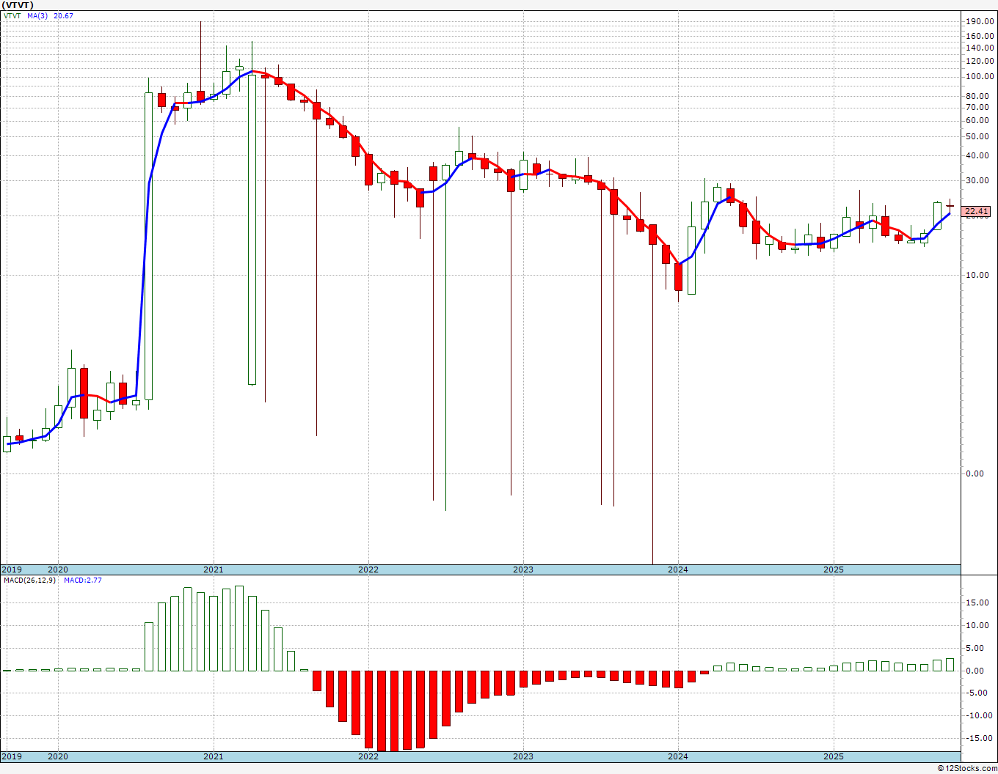Image resolution: width=998 pixels, height=774 pixels.
Task: Select 2019 on the MACD panel time axis
Action: coord(11,756)
